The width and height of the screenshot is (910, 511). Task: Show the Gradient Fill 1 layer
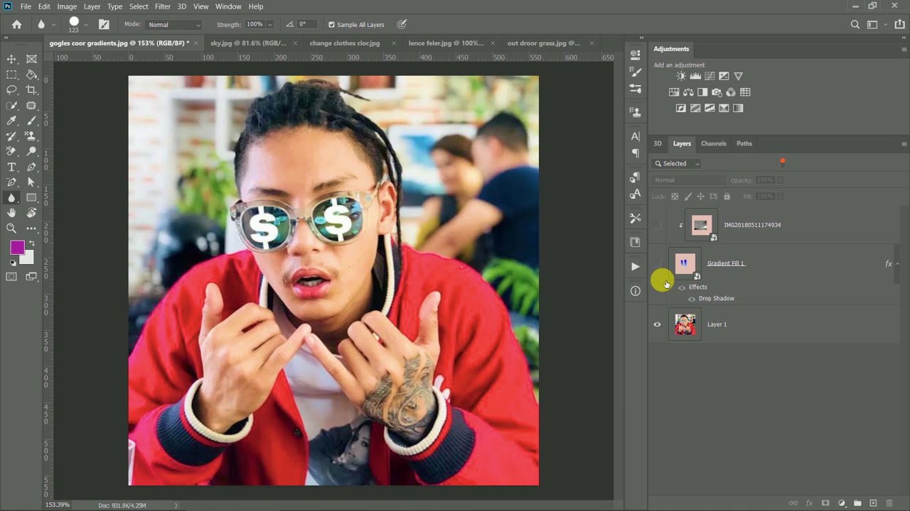coord(657,263)
